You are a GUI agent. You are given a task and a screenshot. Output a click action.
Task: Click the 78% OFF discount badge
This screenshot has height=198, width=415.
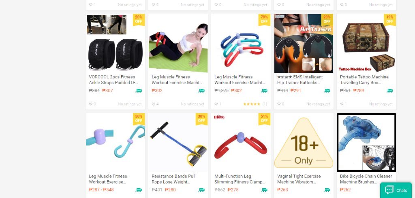point(264,19)
